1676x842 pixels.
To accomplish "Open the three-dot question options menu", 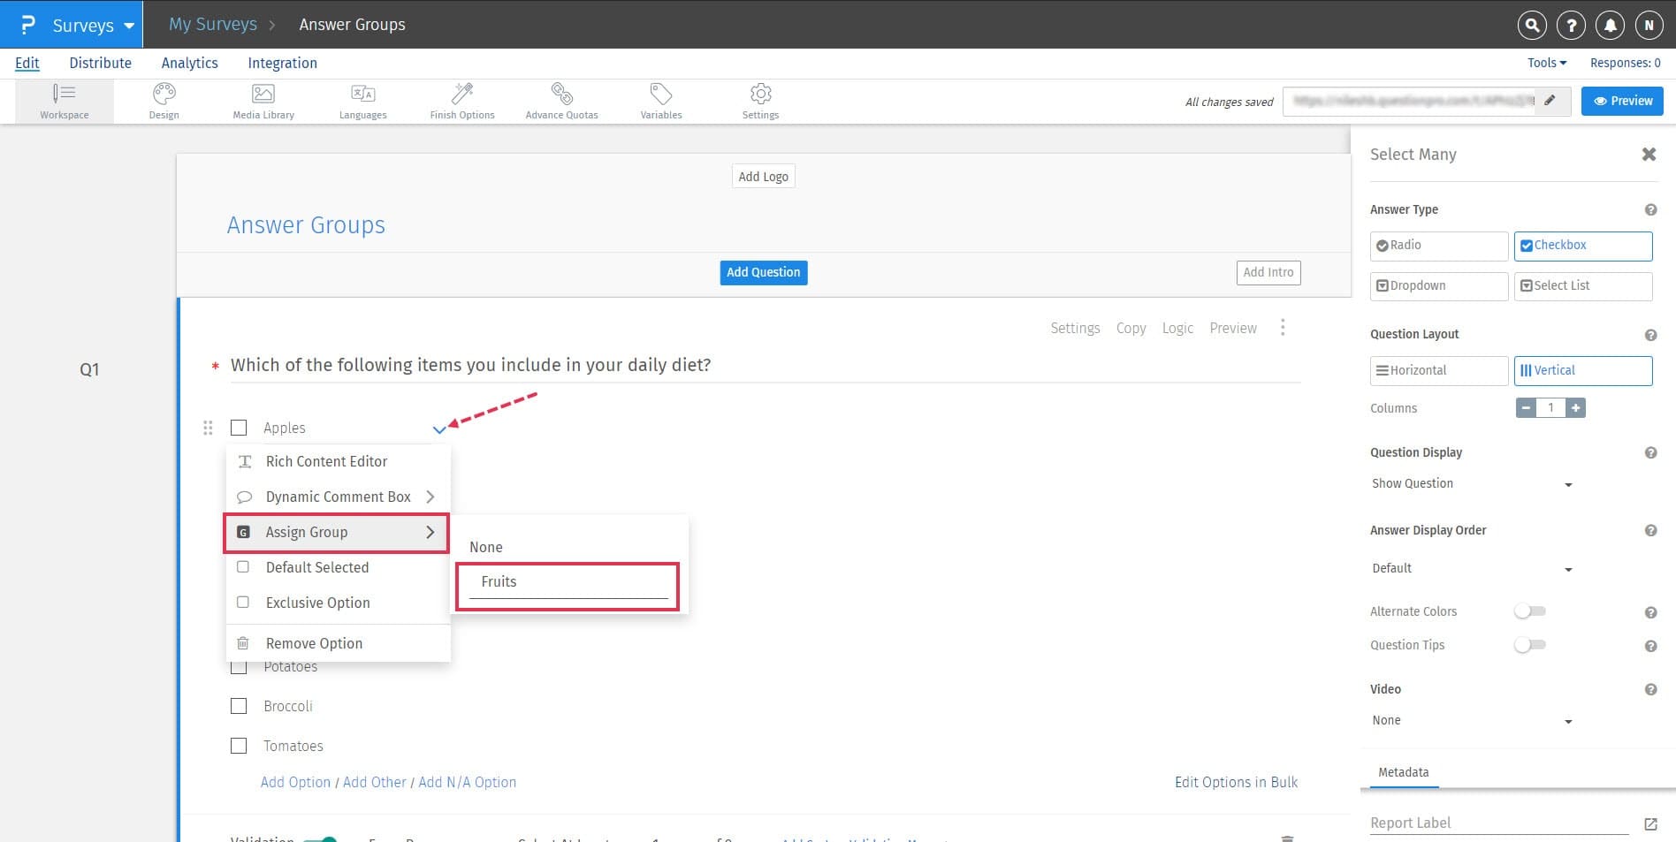I will [x=1283, y=328].
